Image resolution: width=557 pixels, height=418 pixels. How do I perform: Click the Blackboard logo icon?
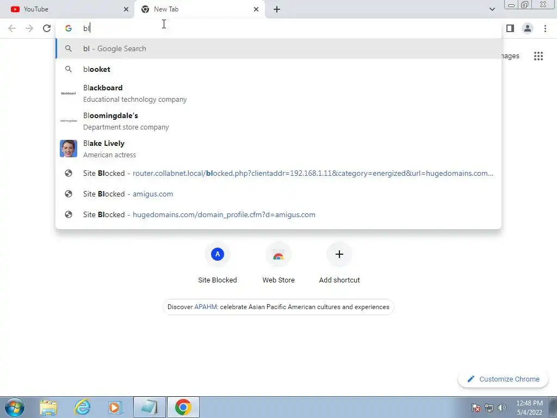point(69,94)
